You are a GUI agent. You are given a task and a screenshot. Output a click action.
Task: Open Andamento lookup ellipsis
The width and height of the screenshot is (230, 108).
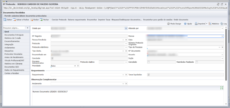coord(123,84)
